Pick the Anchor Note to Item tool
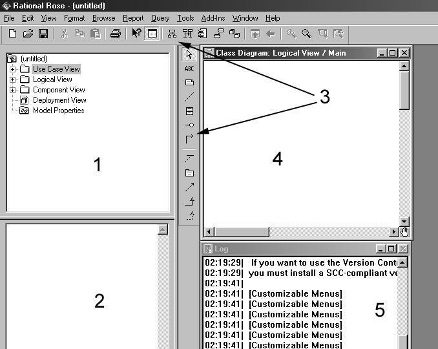This screenshot has width=438, height=349. pyautogui.click(x=189, y=97)
